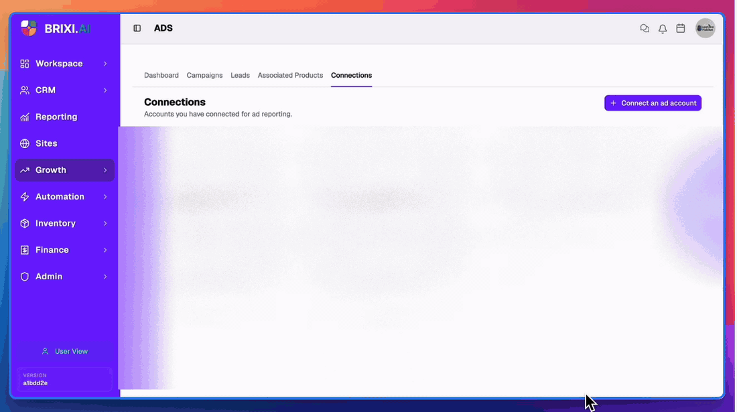The height and width of the screenshot is (412, 737).
Task: Click the Sites globe icon
Action: pos(24,143)
